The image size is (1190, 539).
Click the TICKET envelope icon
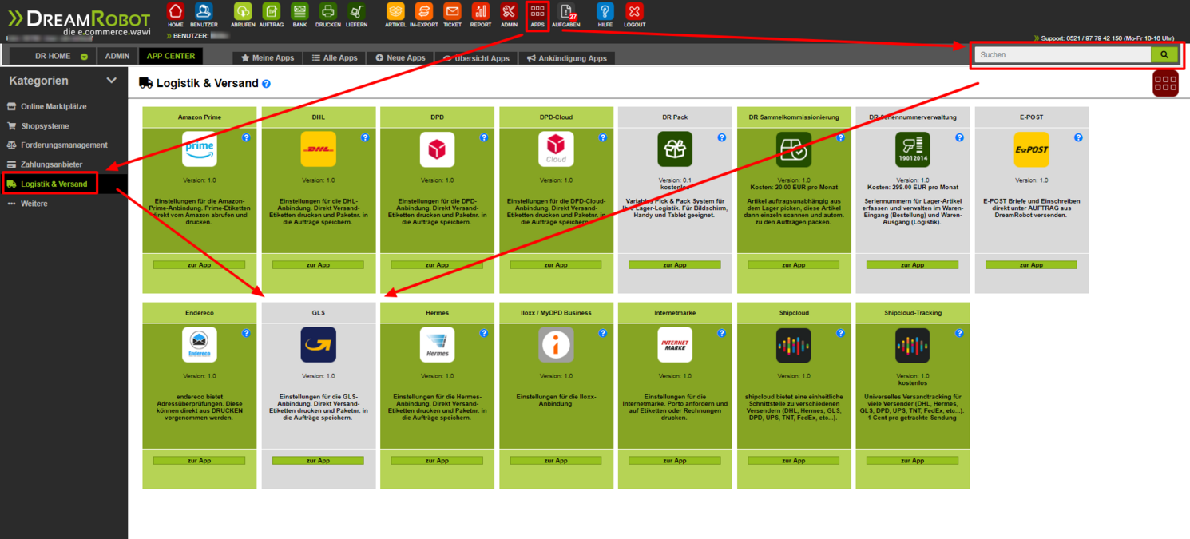[x=452, y=11]
